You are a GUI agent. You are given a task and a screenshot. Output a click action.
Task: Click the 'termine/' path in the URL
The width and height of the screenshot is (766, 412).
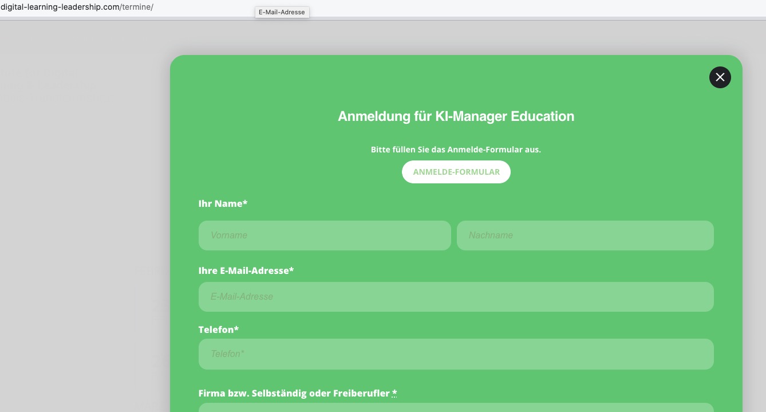tap(137, 7)
